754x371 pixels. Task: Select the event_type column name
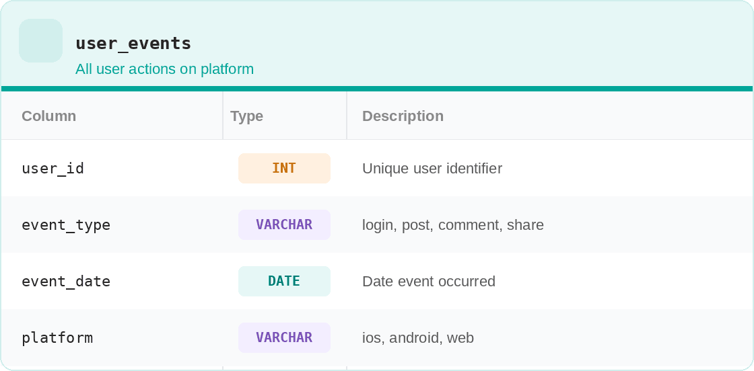[x=66, y=225]
